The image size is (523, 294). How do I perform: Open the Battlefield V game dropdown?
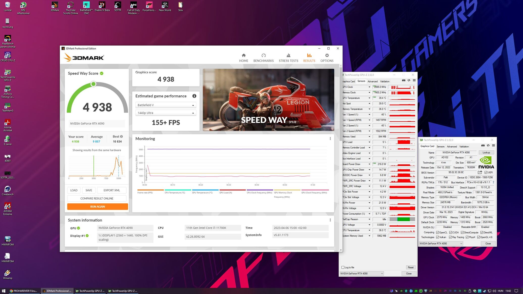click(166, 105)
